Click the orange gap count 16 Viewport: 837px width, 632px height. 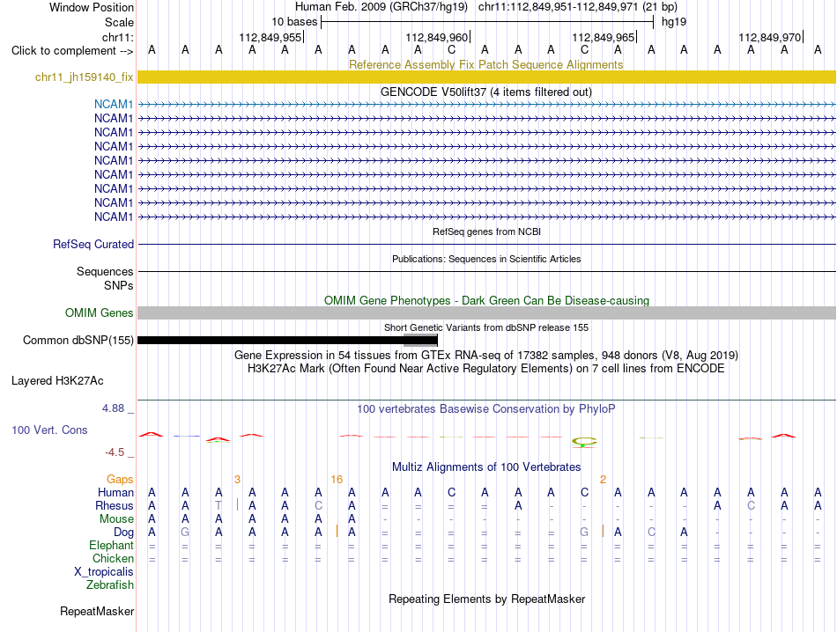[x=337, y=480]
